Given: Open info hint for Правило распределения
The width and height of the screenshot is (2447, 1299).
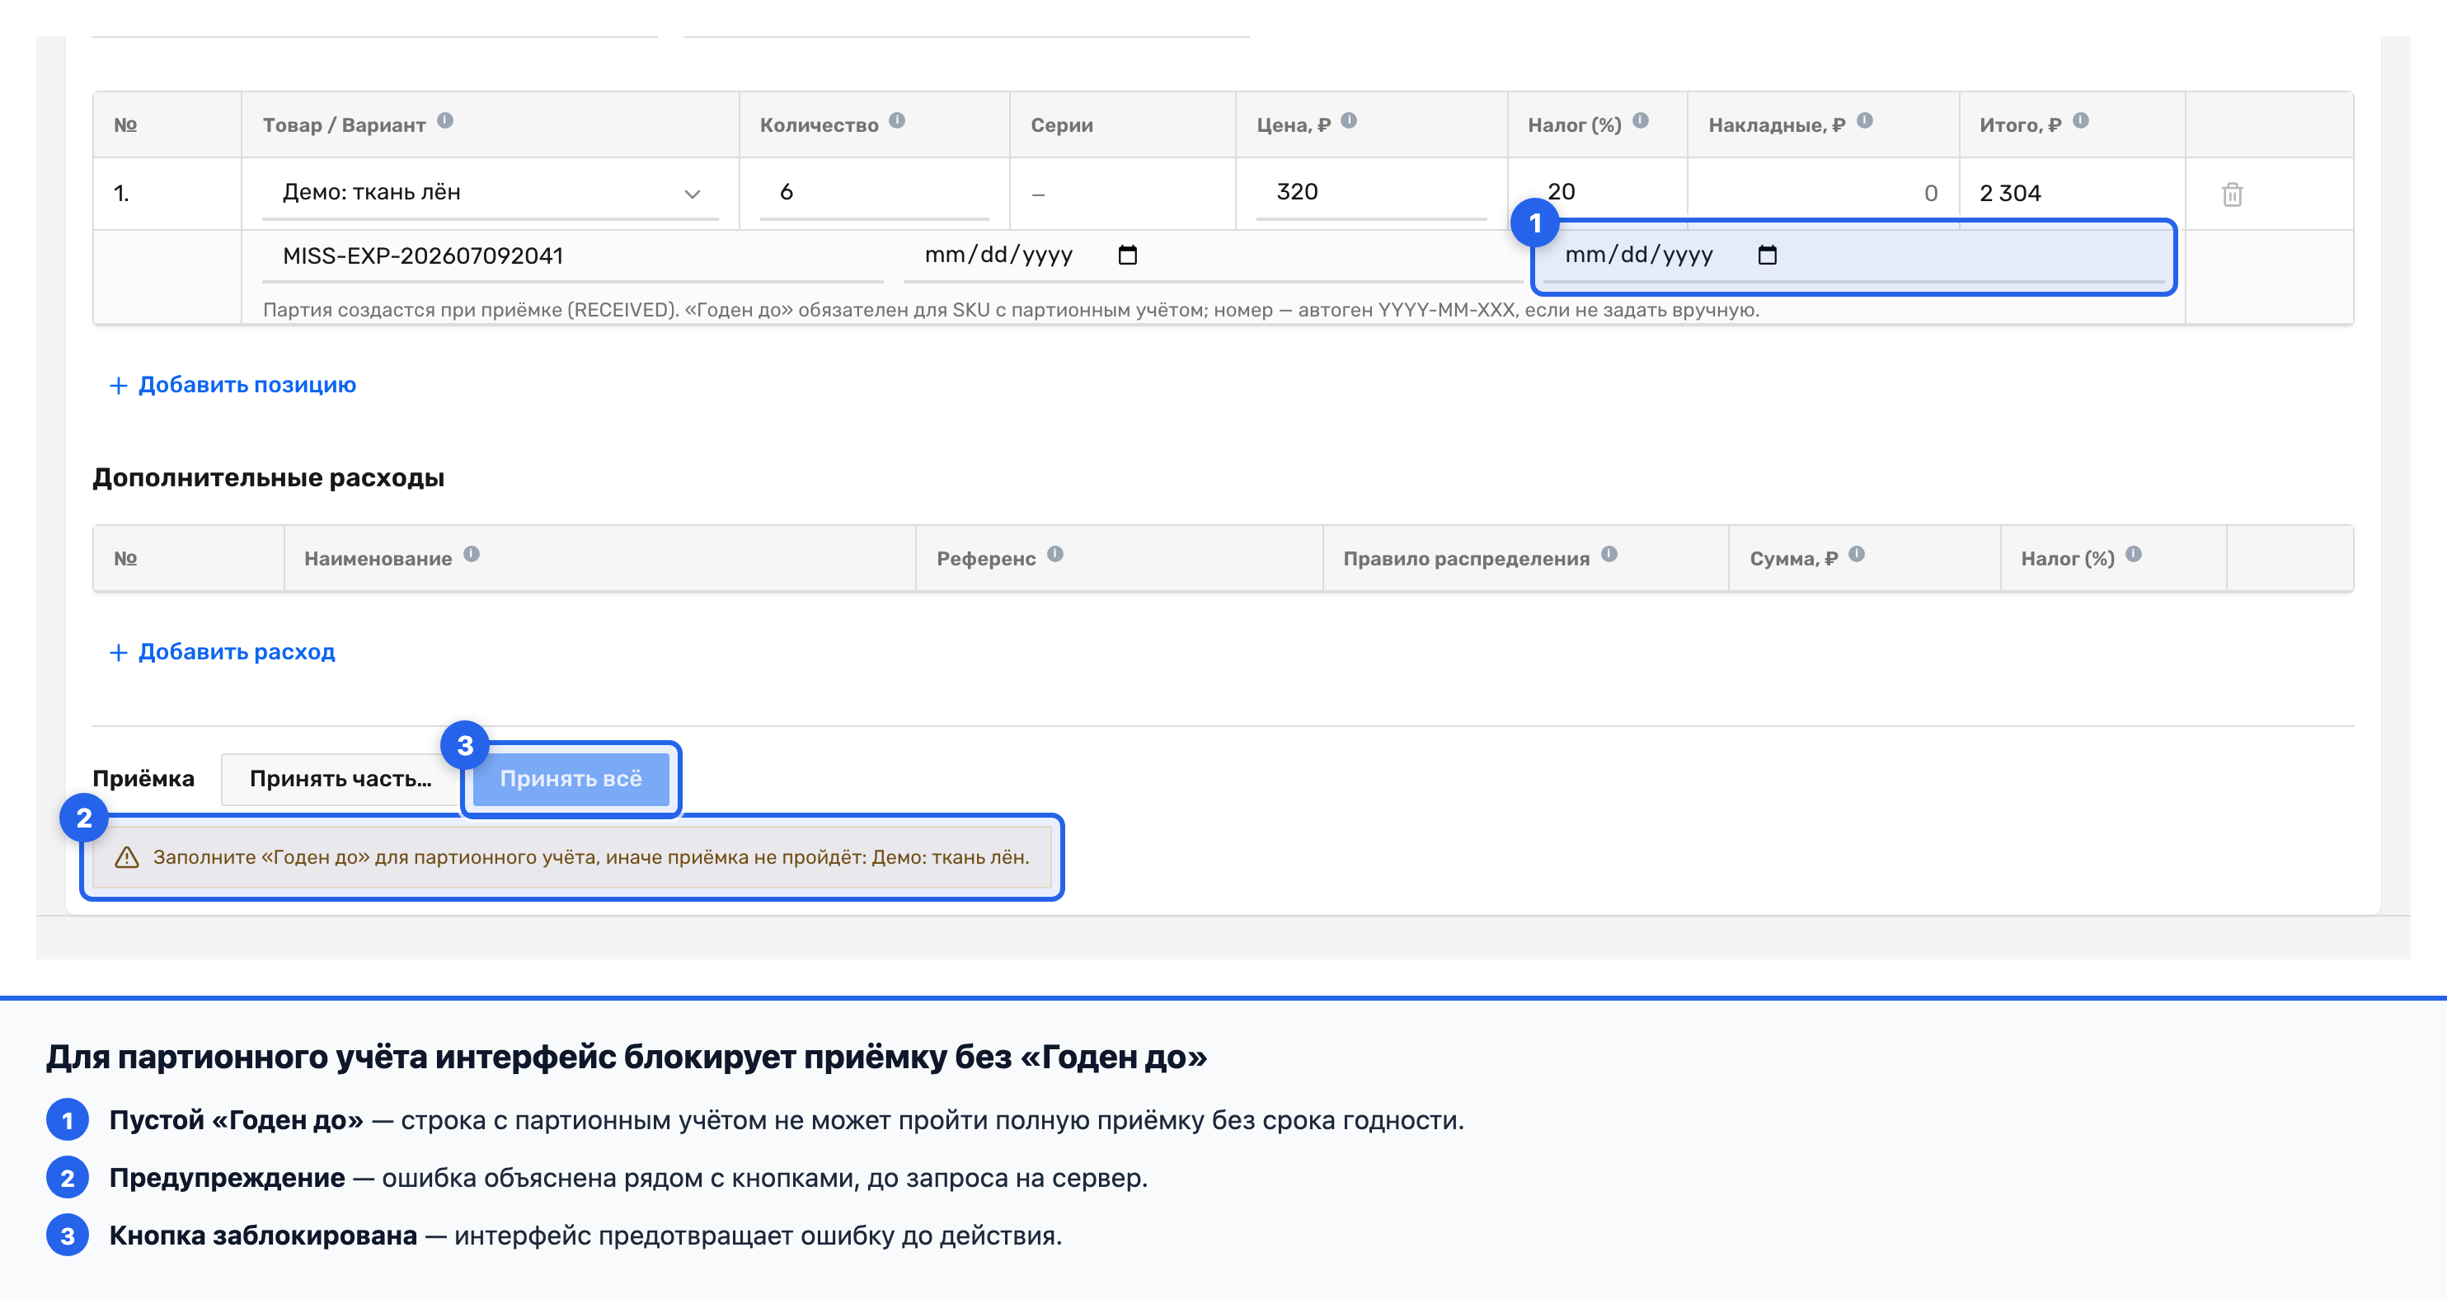Looking at the screenshot, I should [1609, 554].
